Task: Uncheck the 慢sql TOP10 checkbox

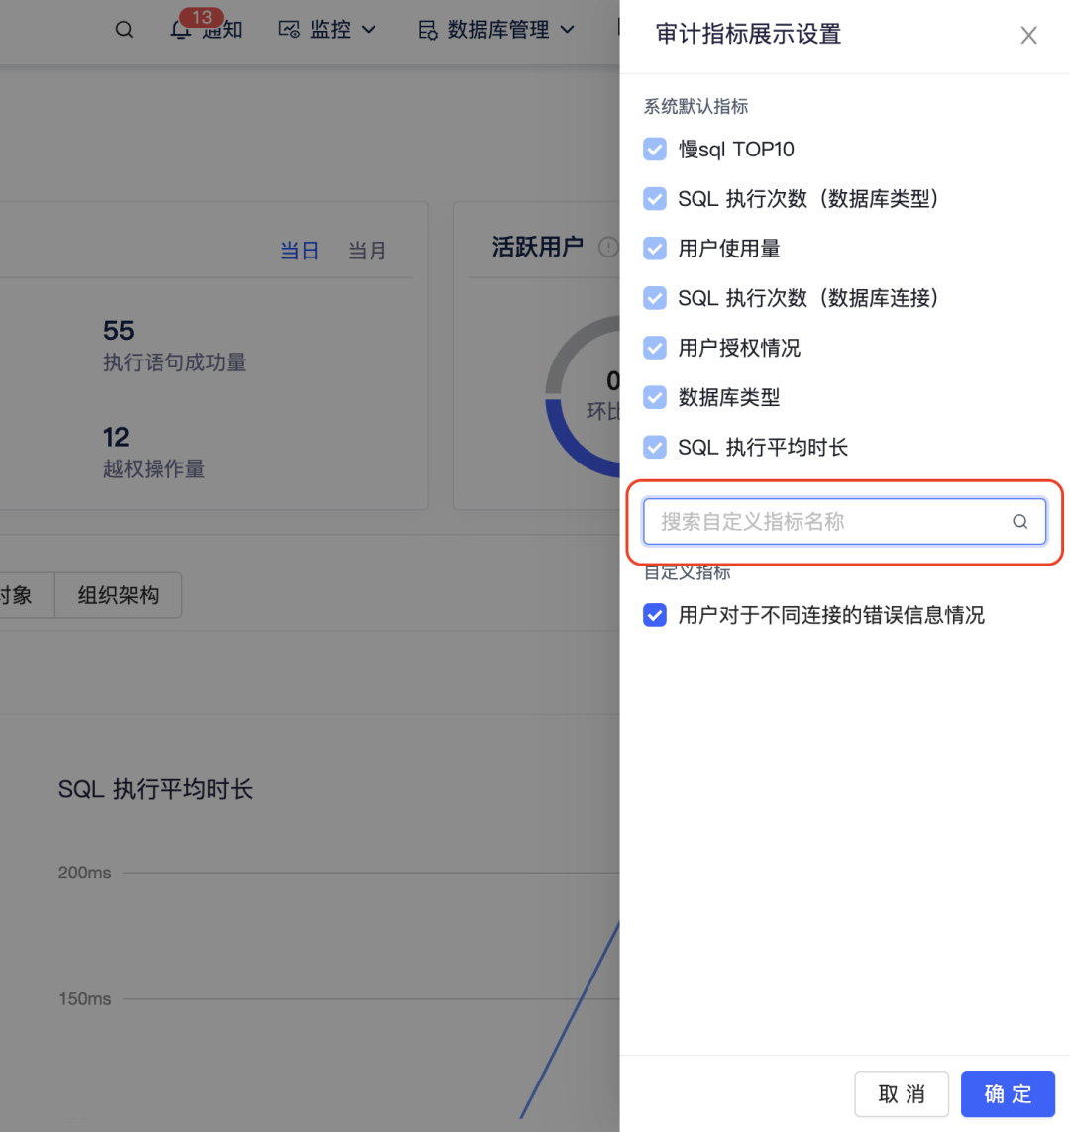Action: (x=655, y=150)
